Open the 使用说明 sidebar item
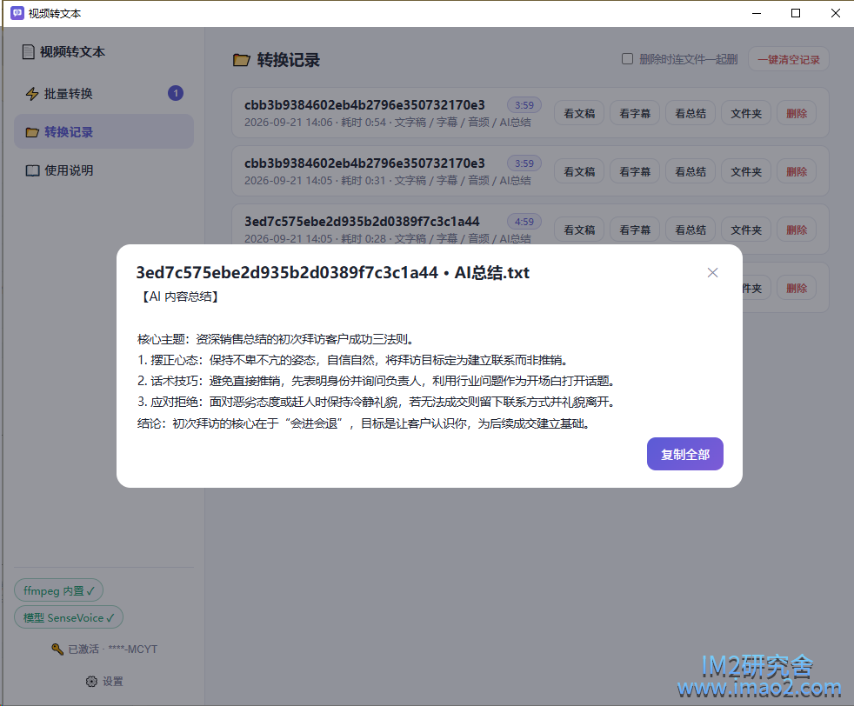 pos(104,170)
